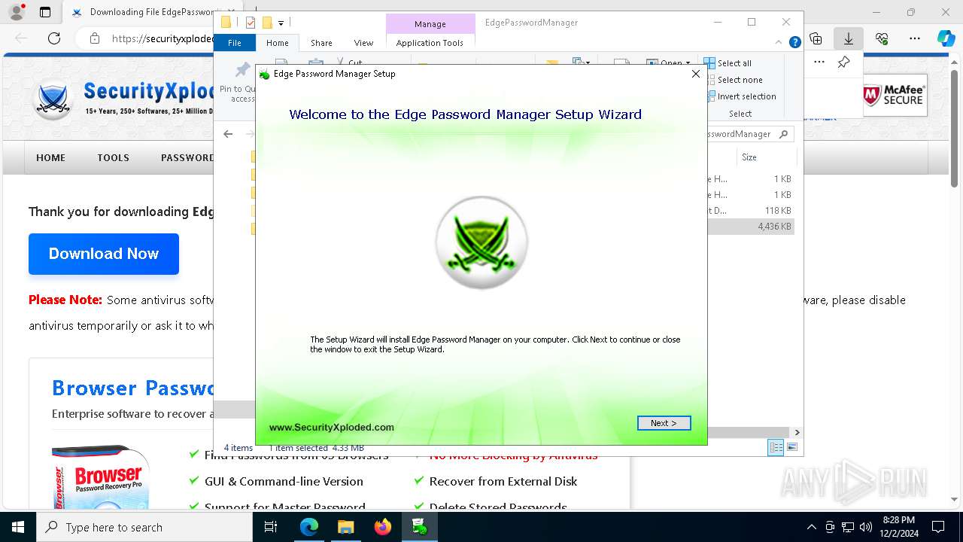The image size is (963, 542).
Task: Click the Properties checkmark icon in Explorer title bar
Action: click(251, 23)
